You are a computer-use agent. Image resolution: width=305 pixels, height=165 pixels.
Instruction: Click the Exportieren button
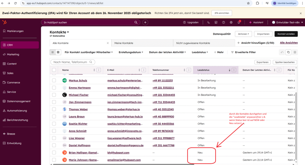(262, 62)
